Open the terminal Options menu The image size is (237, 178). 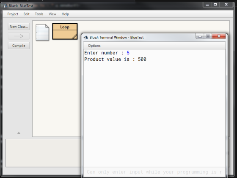[94, 46]
